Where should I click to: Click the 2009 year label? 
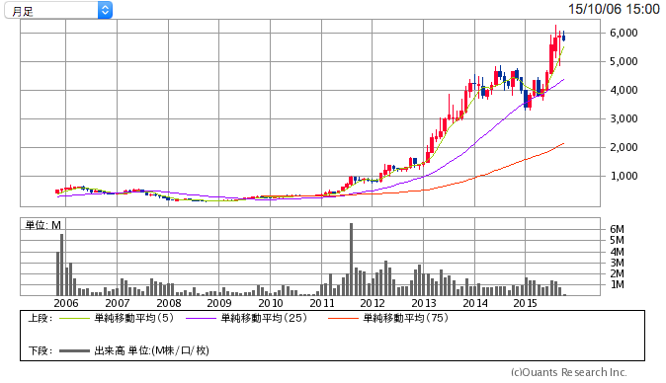click(x=219, y=303)
